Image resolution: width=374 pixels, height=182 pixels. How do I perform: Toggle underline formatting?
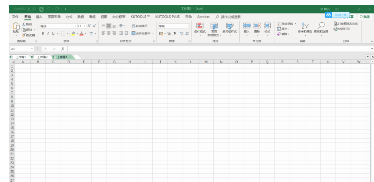pos(53,34)
